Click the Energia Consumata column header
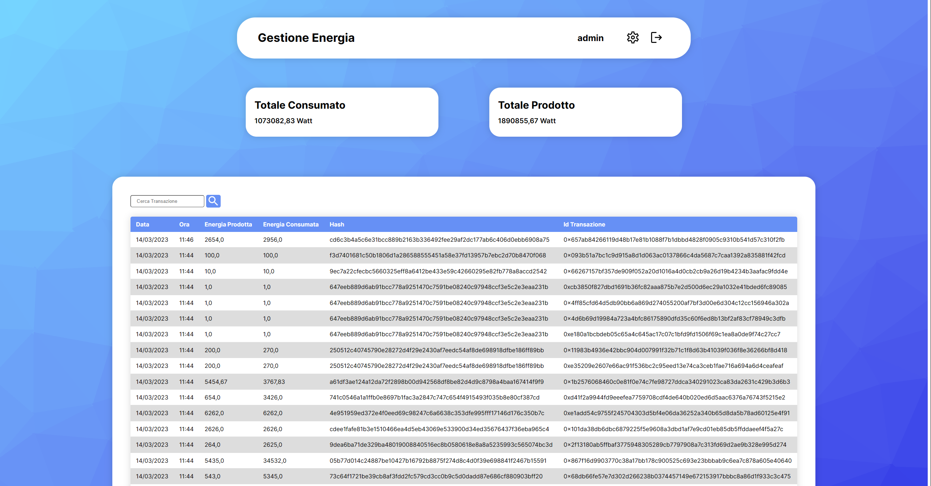Viewport: 931px width, 486px height. point(290,224)
